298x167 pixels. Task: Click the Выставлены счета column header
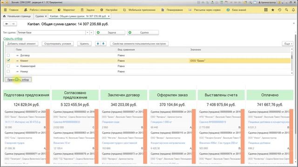(221, 95)
